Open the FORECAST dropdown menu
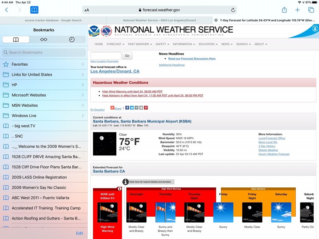The width and height of the screenshot is (319, 239). click(116, 44)
